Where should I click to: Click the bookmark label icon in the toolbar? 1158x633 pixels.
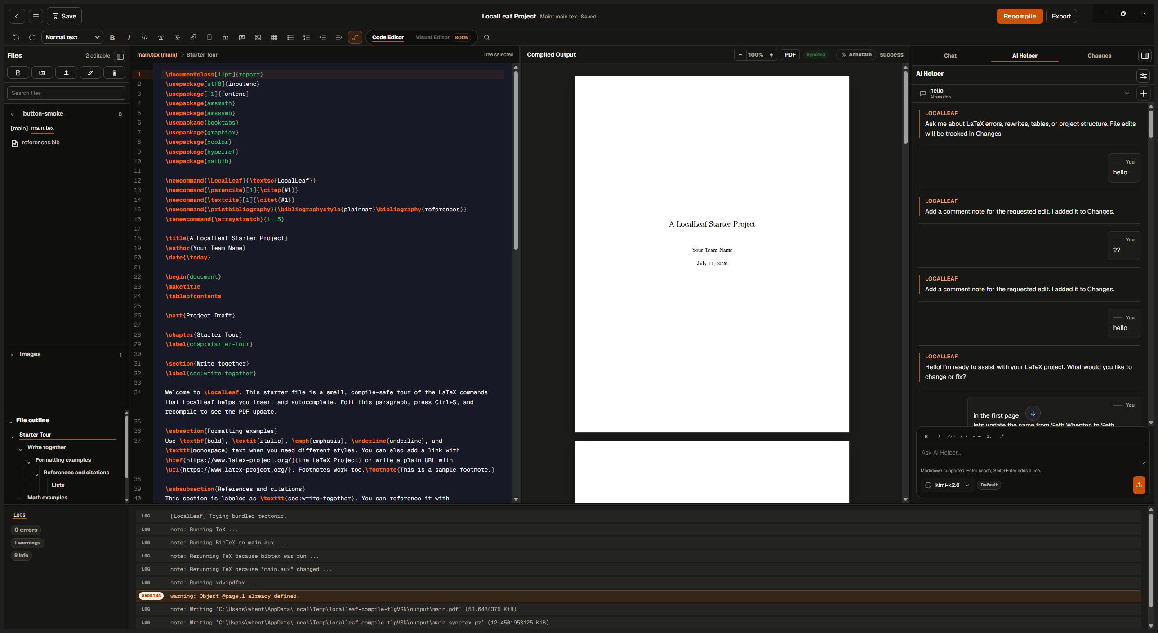[x=209, y=37]
